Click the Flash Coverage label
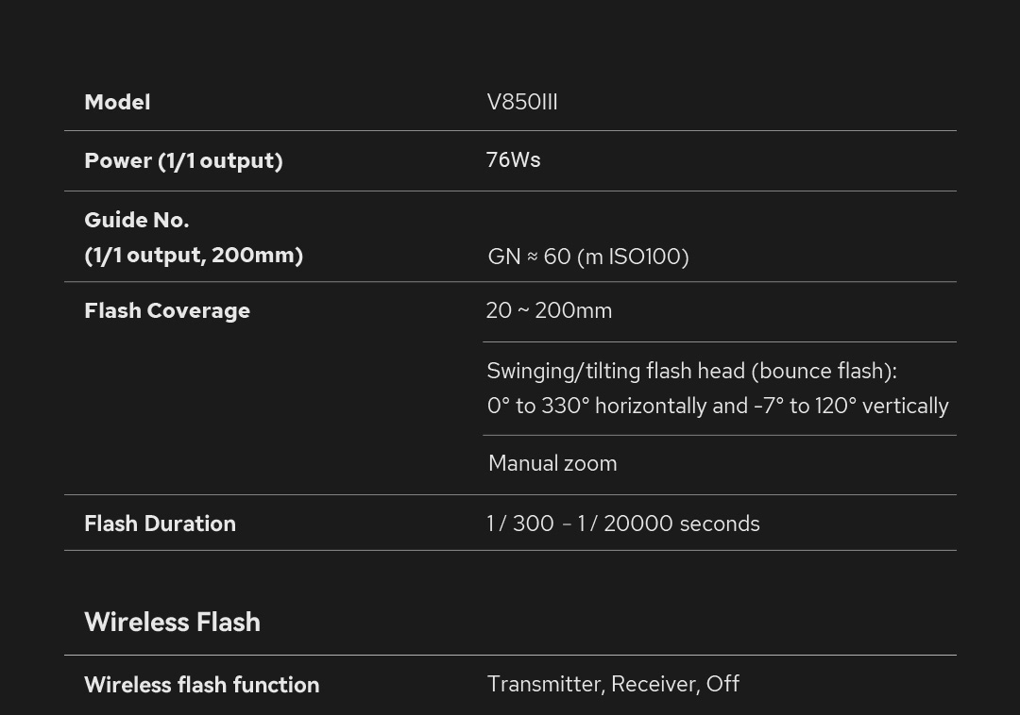 pos(167,310)
